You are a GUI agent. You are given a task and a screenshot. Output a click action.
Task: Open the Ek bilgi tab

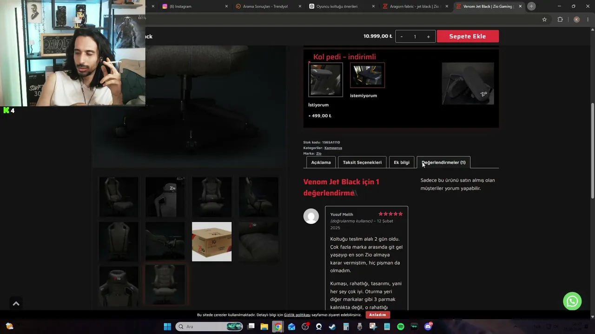click(x=402, y=162)
